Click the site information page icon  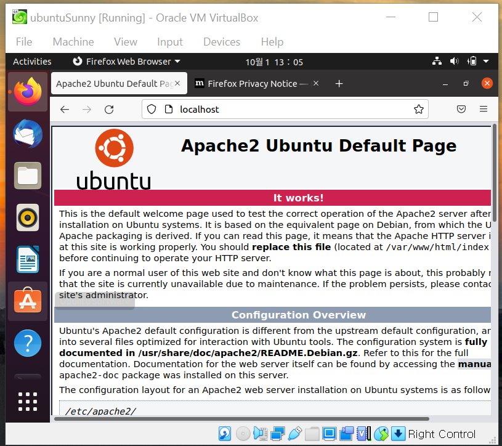point(168,110)
